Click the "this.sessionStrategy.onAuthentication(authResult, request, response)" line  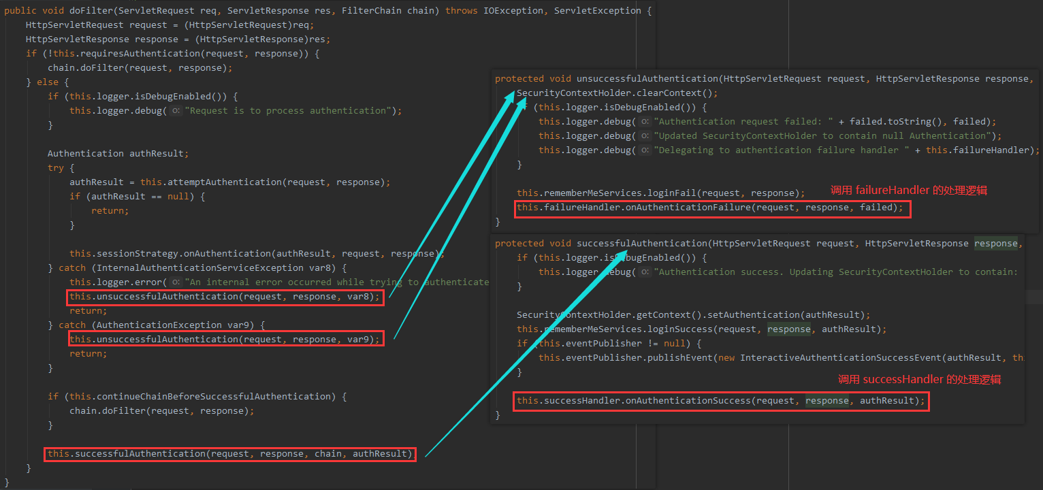coord(257,254)
